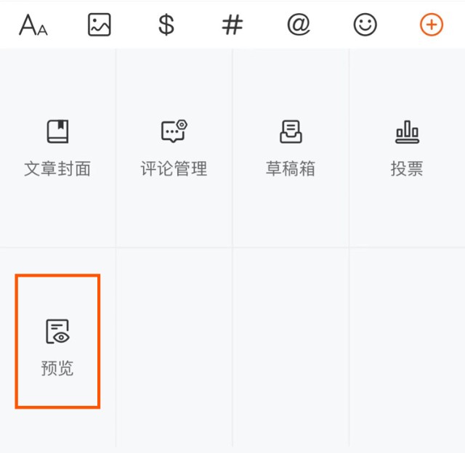The height and width of the screenshot is (453, 465).
Task: Open the emoji smiley picker
Action: (365, 25)
